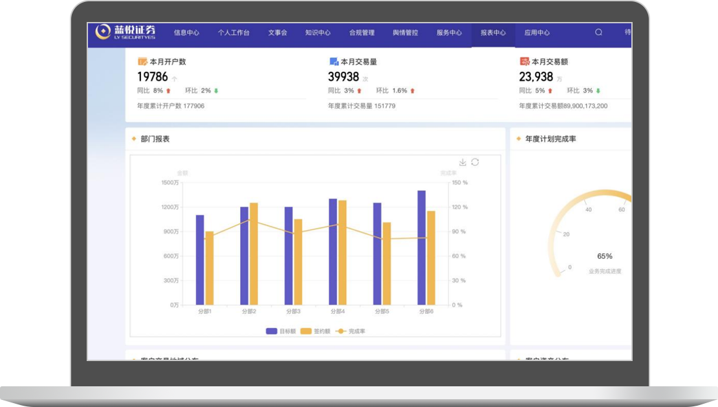Click the purple 目标额 bar for 分部6

pyautogui.click(x=421, y=247)
